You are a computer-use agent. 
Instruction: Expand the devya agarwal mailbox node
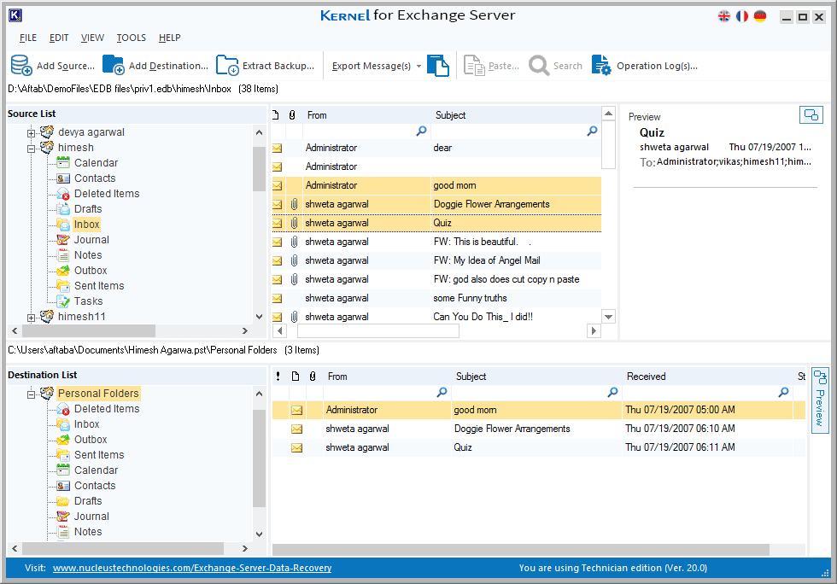pyautogui.click(x=31, y=133)
